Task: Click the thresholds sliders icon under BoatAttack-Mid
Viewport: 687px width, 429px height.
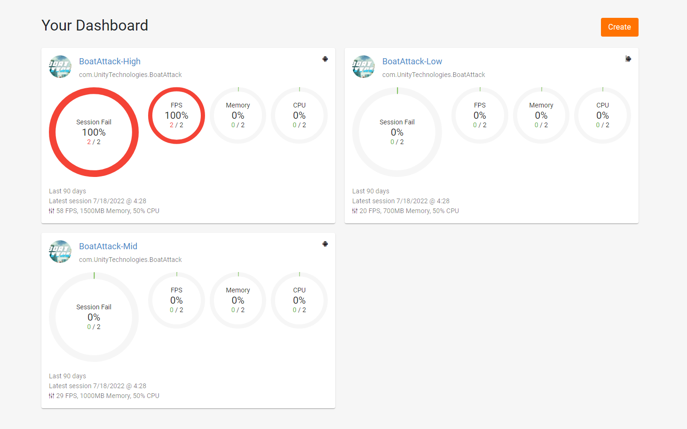Action: 51,396
